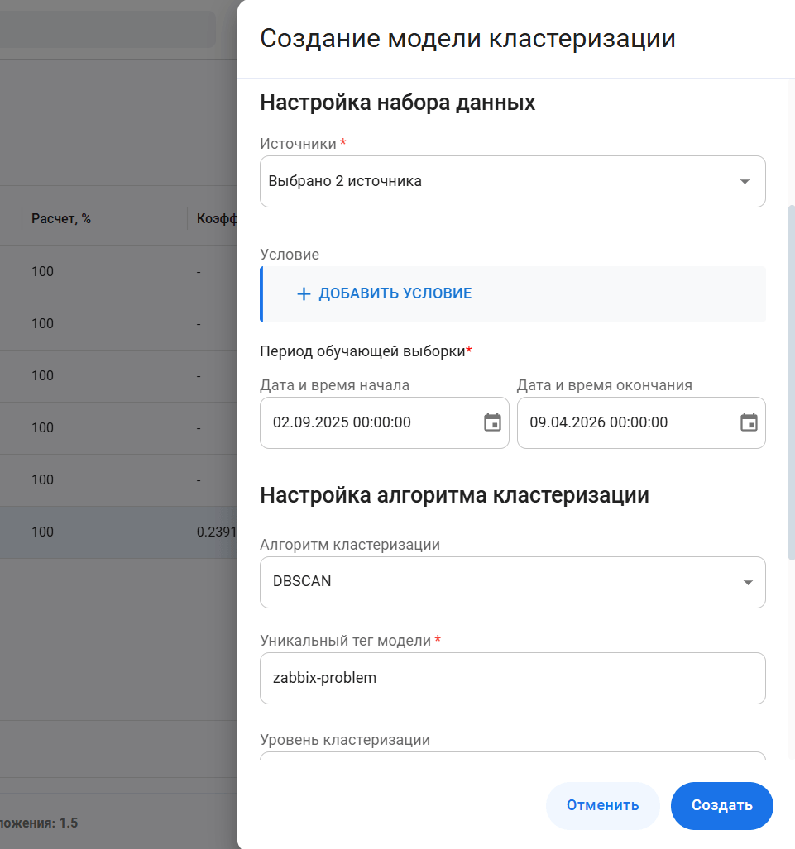This screenshot has width=795, height=849.
Task: Sort by the 'Расчет, %' column header
Action: click(x=61, y=219)
